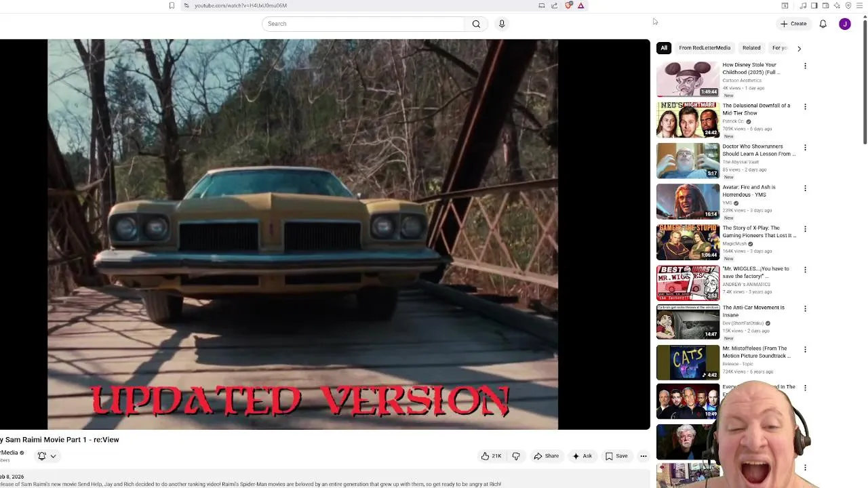This screenshot has width=868, height=488.
Task: Open Mr. WIGGLES video thumbnail
Action: point(688,283)
